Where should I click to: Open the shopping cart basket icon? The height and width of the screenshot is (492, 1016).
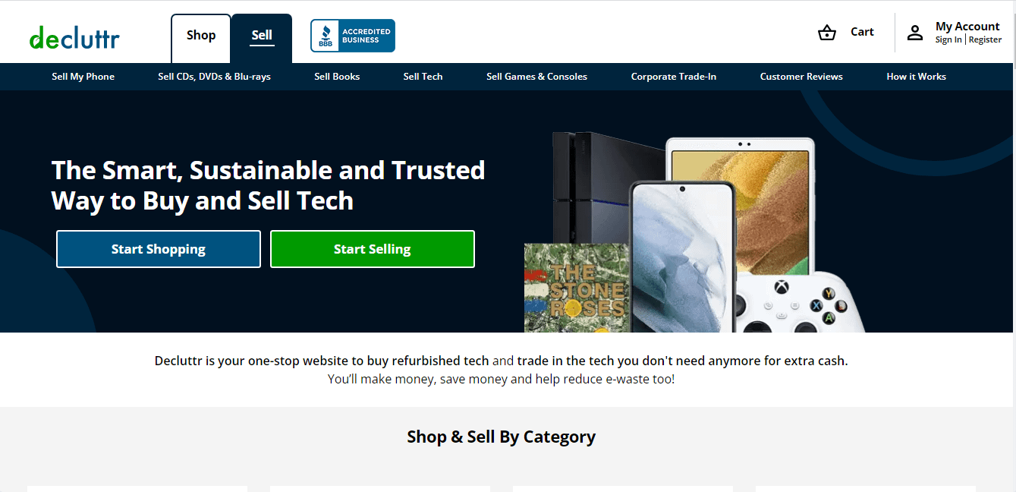[827, 33]
